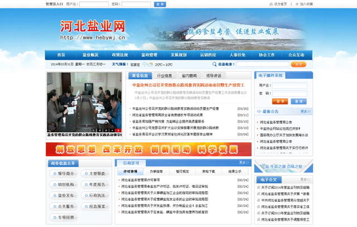
Task: Expand 更多>> in the 行政许可 header
Action: [x=244, y=162]
